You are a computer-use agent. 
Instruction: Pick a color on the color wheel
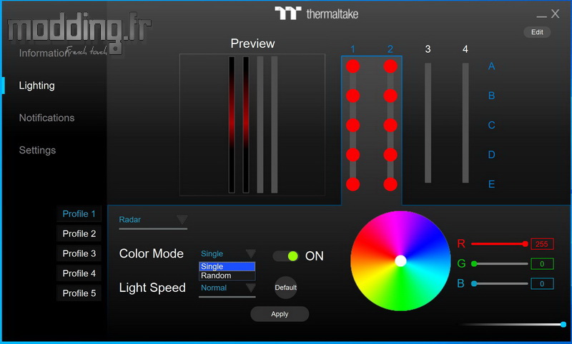click(x=400, y=260)
